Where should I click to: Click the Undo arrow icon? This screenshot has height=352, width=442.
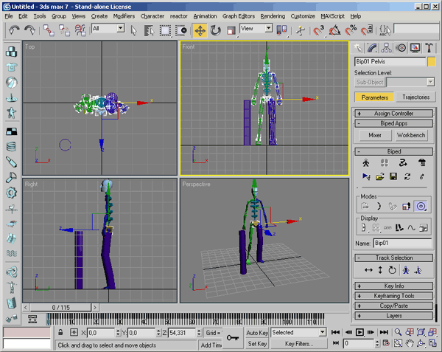pyautogui.click(x=14, y=30)
